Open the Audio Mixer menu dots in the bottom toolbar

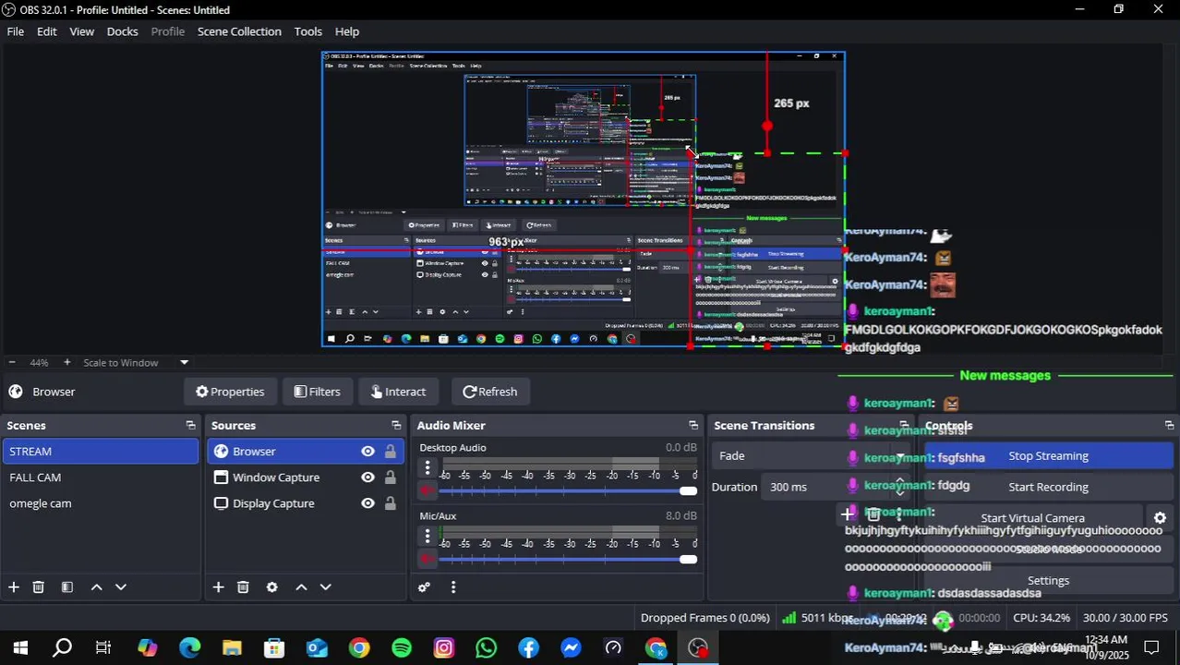point(452,587)
